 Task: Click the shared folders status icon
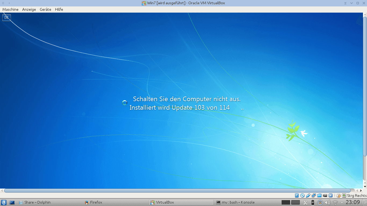(x=319, y=196)
